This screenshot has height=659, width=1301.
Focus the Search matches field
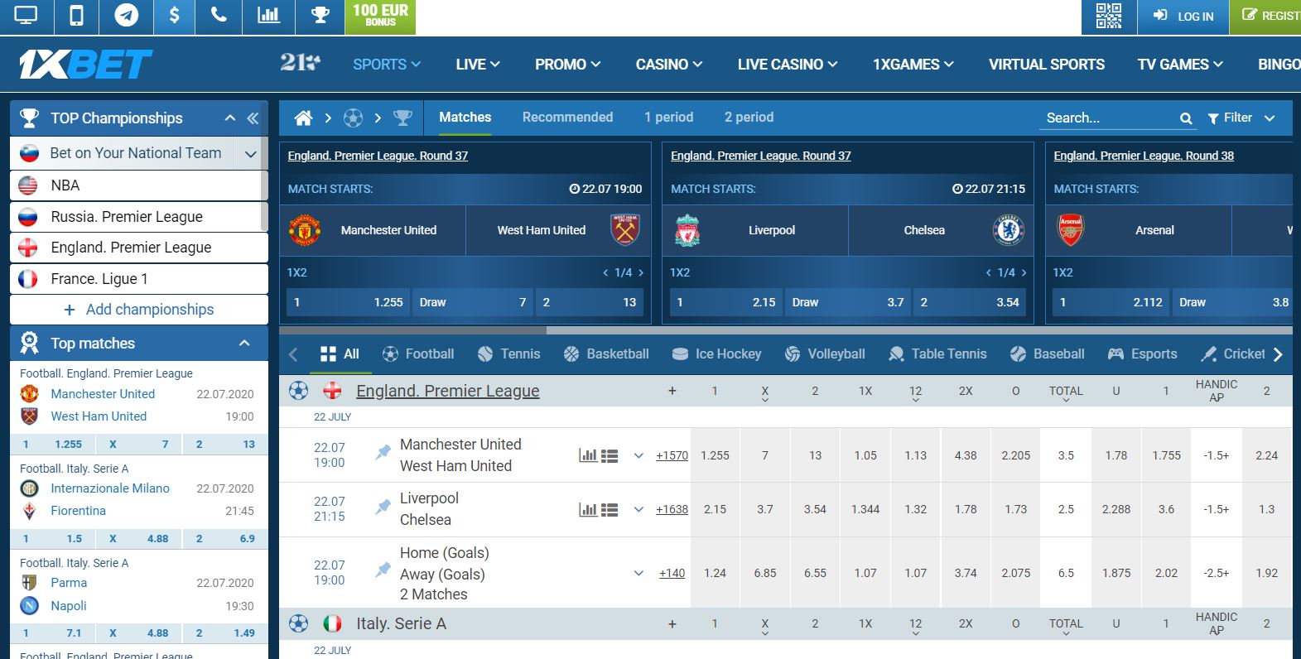(x=1110, y=118)
